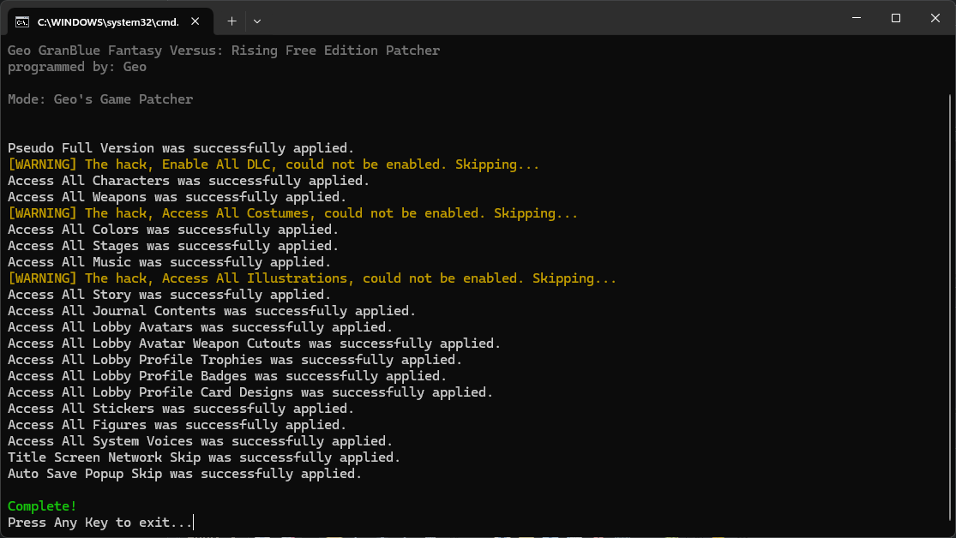The height and width of the screenshot is (538, 956).
Task: Close the terminal window
Action: [935, 18]
